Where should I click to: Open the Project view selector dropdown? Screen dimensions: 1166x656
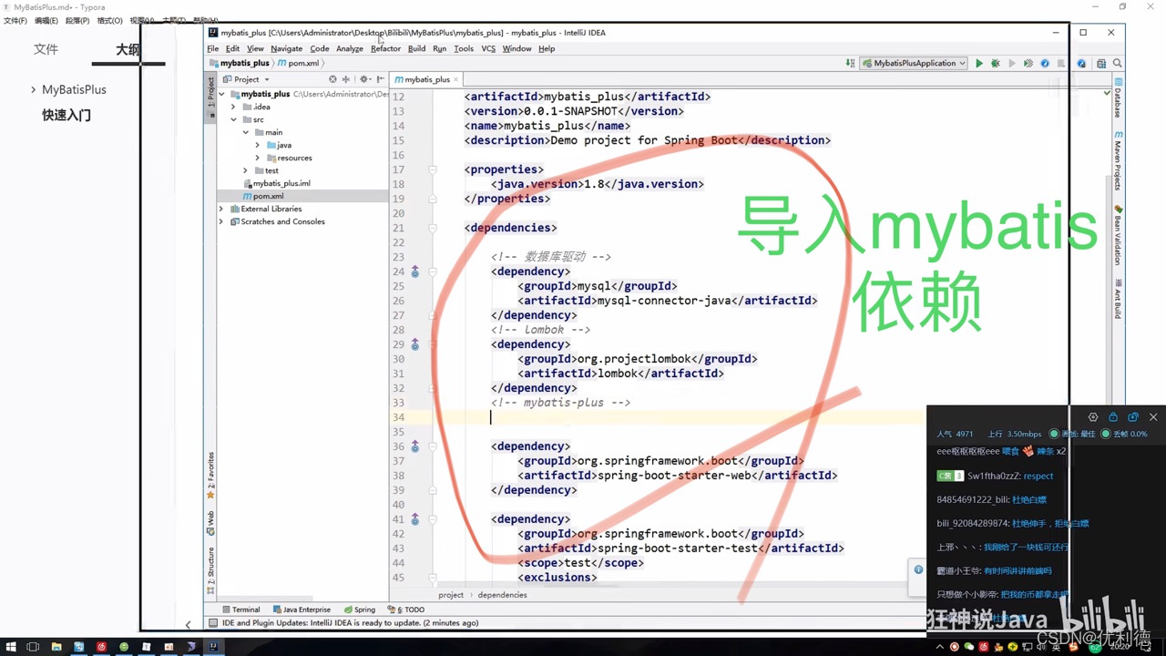coord(247,79)
